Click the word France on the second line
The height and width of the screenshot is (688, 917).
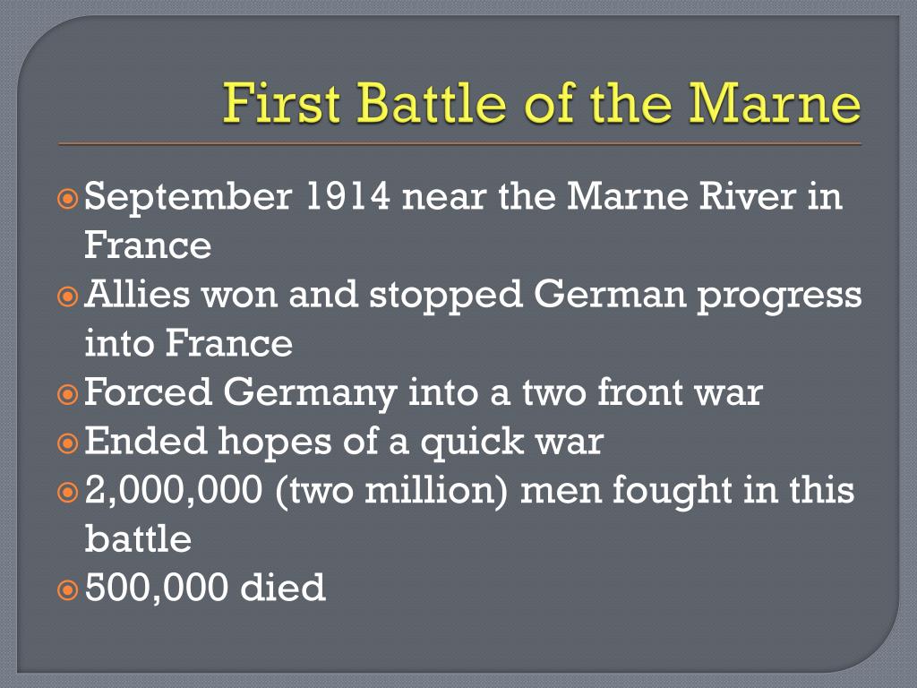tap(148, 245)
